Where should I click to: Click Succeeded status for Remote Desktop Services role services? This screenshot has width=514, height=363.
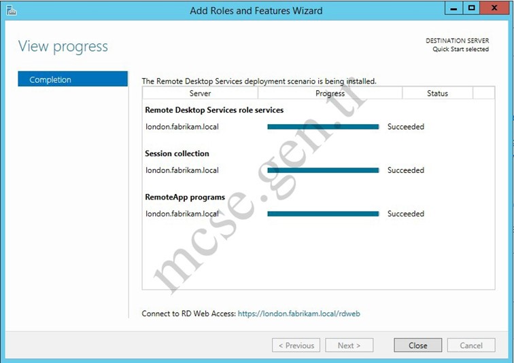[x=406, y=127]
